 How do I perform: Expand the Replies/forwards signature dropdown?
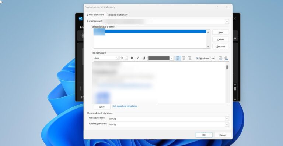point(227,124)
